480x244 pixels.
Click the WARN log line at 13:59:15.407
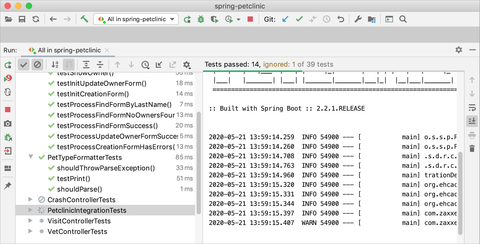click(332, 223)
